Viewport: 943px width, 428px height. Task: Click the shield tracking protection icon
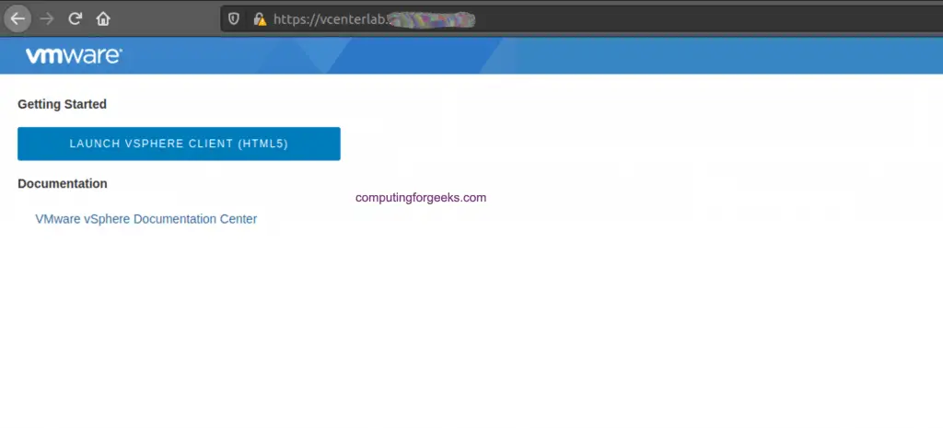(234, 19)
